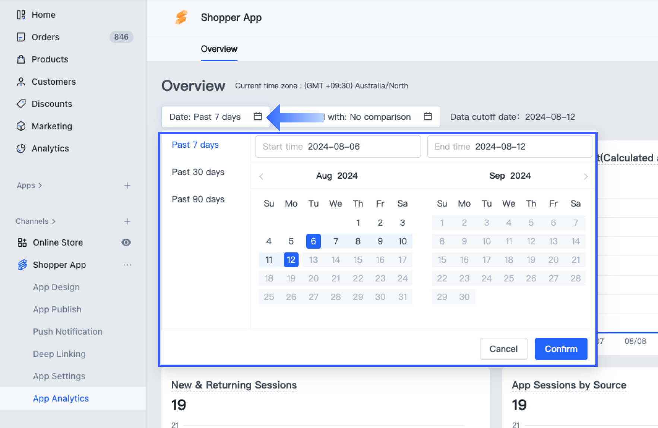Open the Shopper App more options ellipsis
Viewport: 658px width, 428px height.
(127, 265)
